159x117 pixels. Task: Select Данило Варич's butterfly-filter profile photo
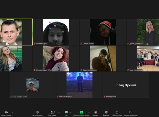point(56,32)
